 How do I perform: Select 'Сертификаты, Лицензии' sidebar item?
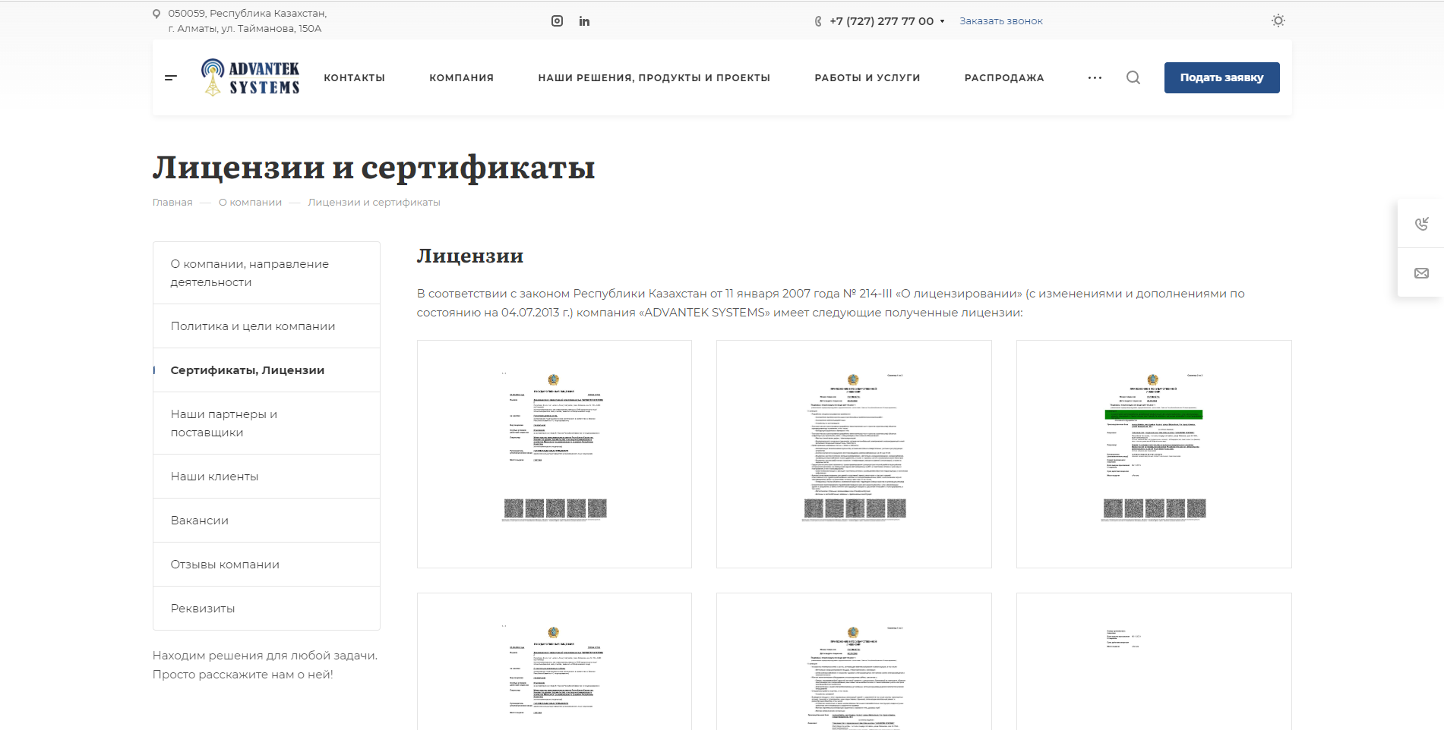click(267, 370)
